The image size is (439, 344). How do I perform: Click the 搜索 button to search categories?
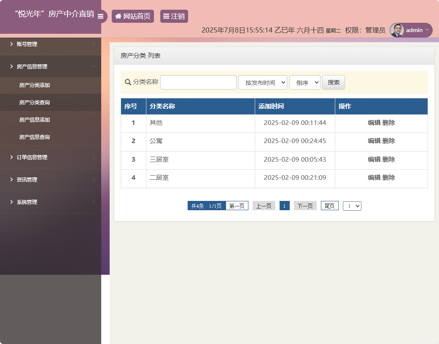click(333, 82)
